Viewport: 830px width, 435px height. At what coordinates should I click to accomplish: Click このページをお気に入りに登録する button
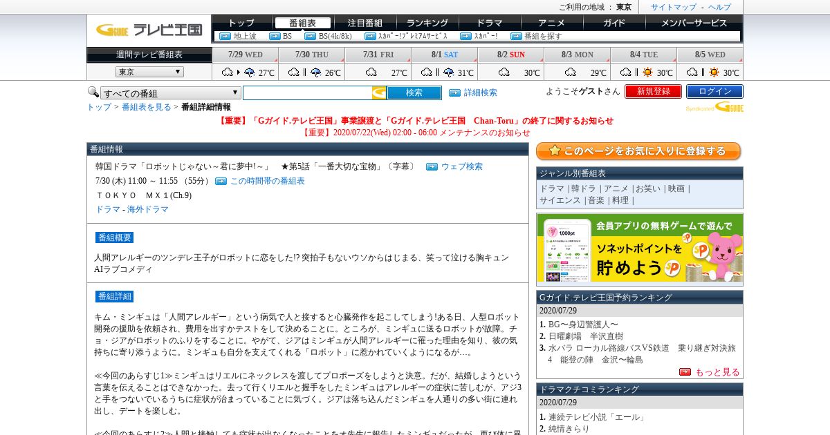638,151
